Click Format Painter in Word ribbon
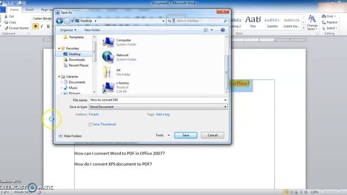 coord(17,28)
